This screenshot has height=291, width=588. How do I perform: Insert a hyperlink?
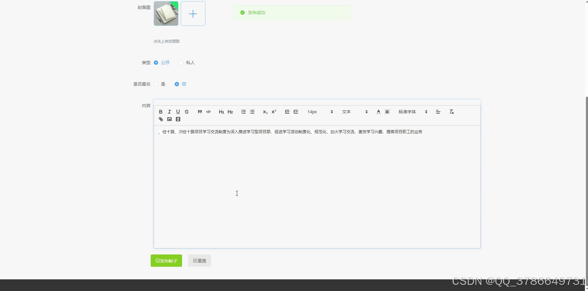[161, 119]
